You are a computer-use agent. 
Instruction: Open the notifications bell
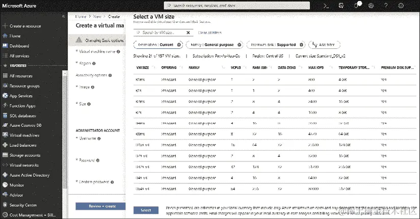[357, 6]
